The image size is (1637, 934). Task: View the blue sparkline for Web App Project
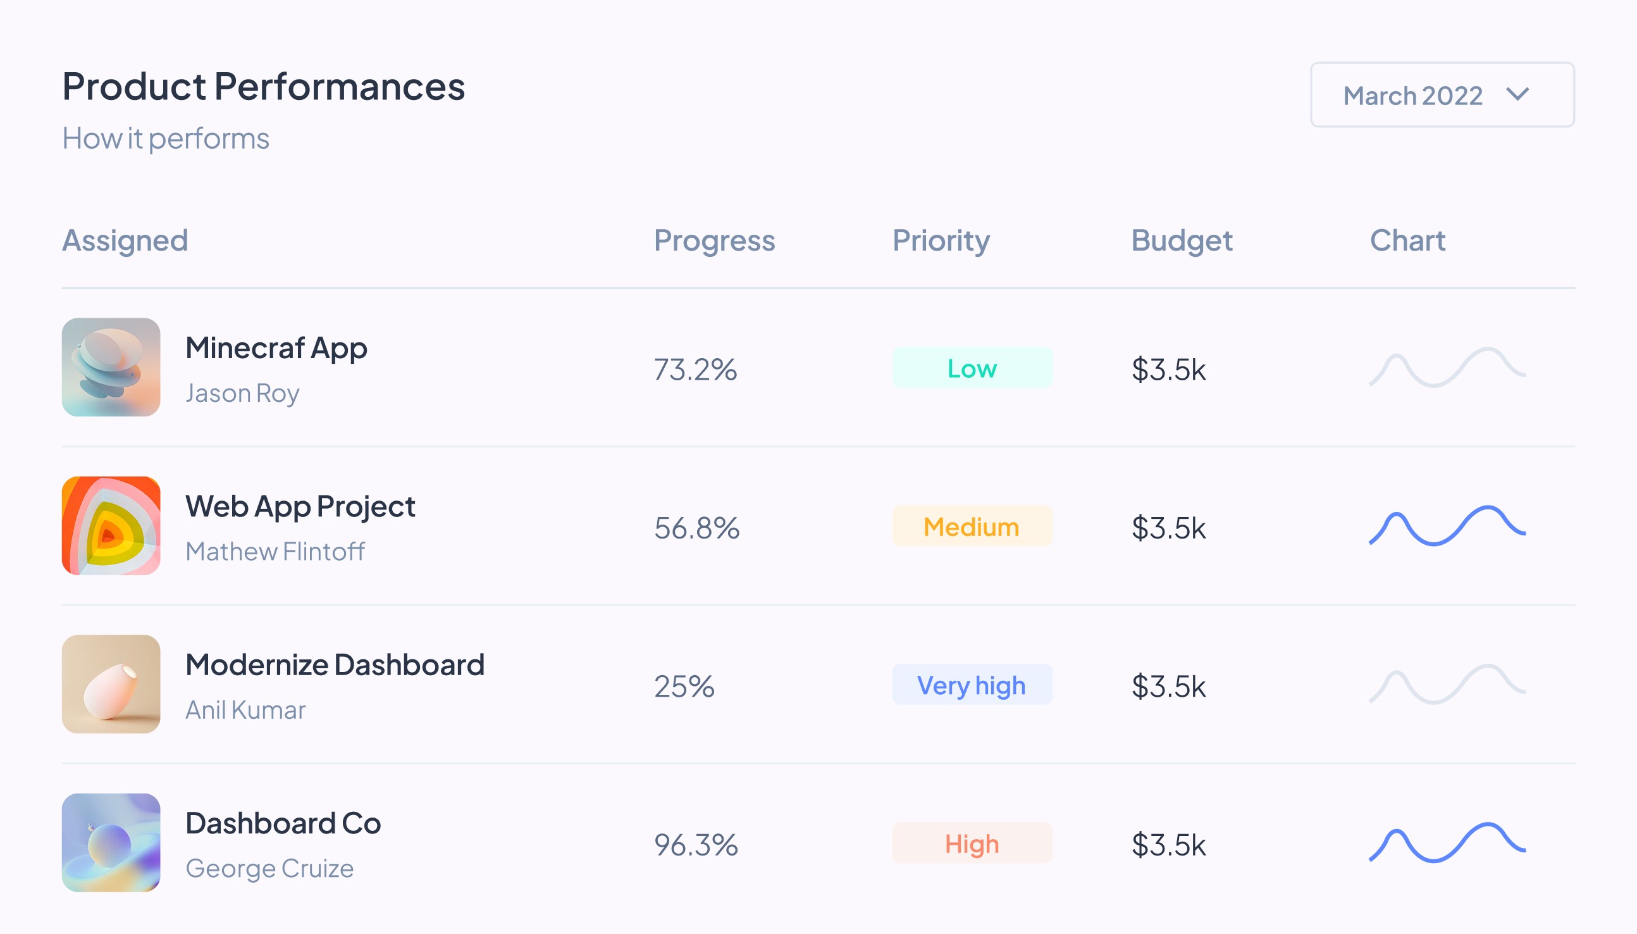point(1447,526)
